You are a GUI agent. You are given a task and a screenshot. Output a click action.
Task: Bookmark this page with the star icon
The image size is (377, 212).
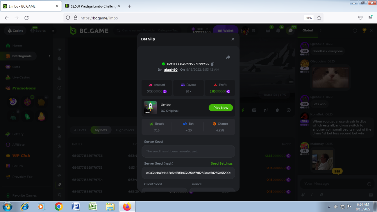coord(319,18)
